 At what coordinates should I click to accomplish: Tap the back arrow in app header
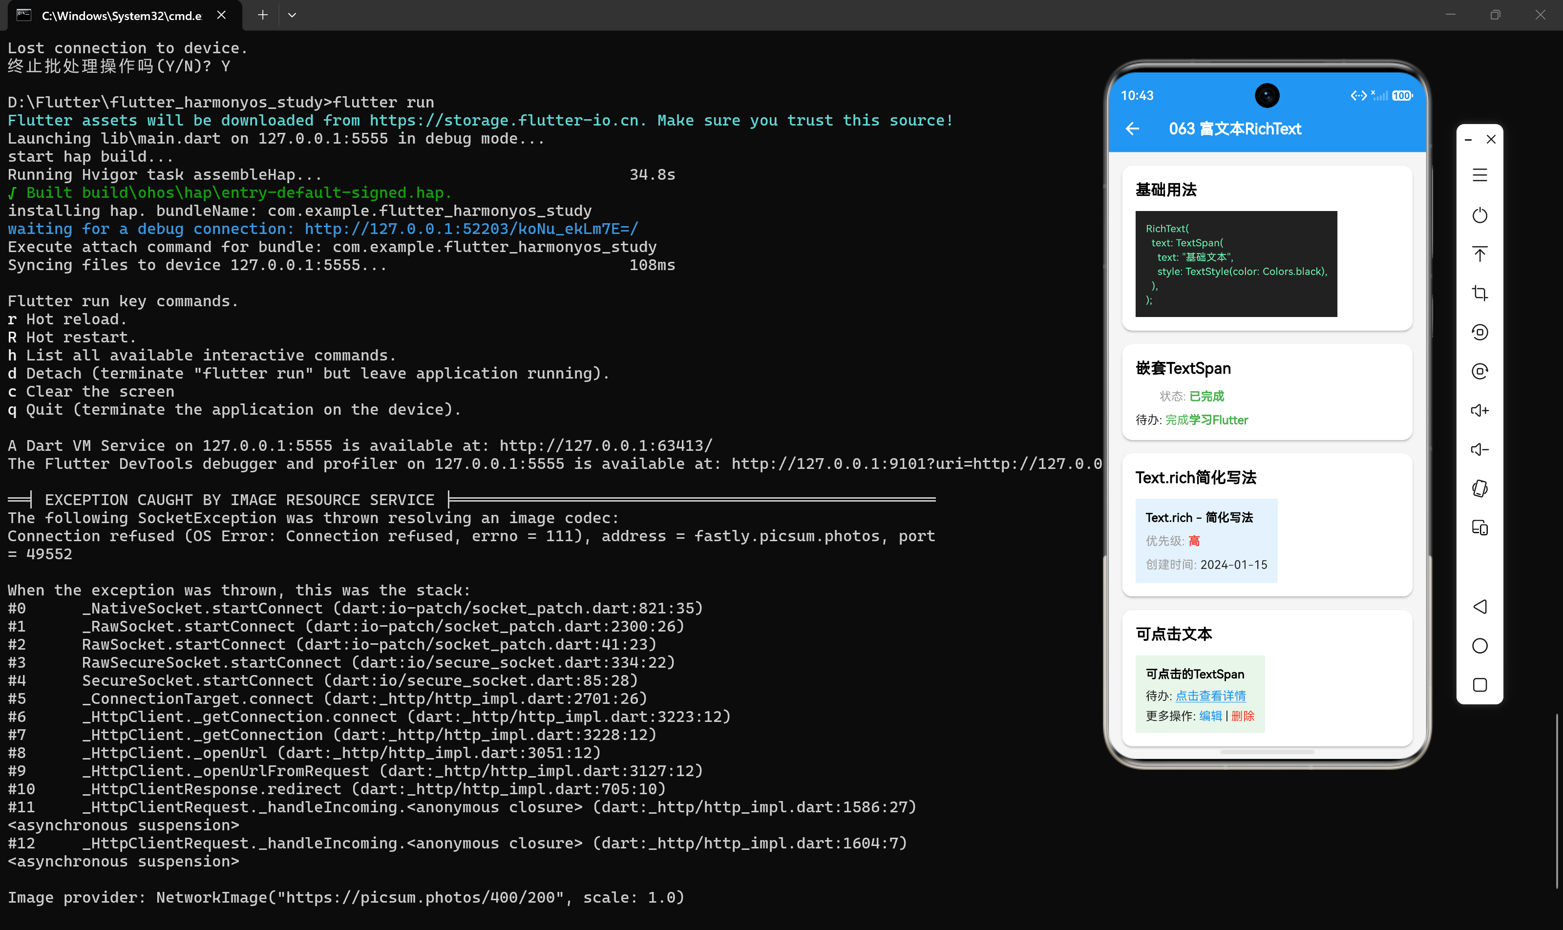coord(1132,129)
